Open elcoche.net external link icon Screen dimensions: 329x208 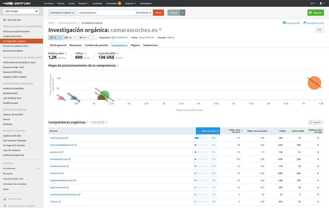point(63,173)
